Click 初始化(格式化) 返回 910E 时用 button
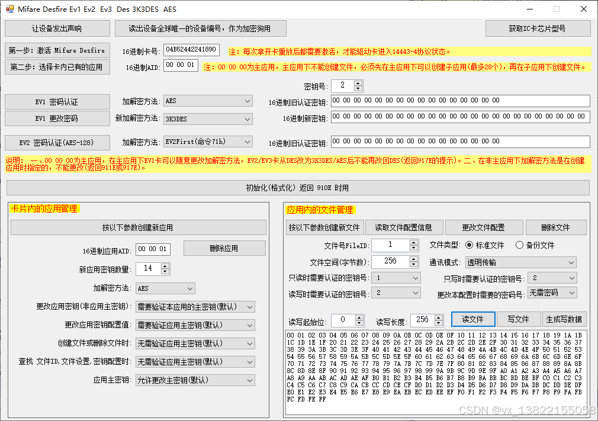 (298, 188)
